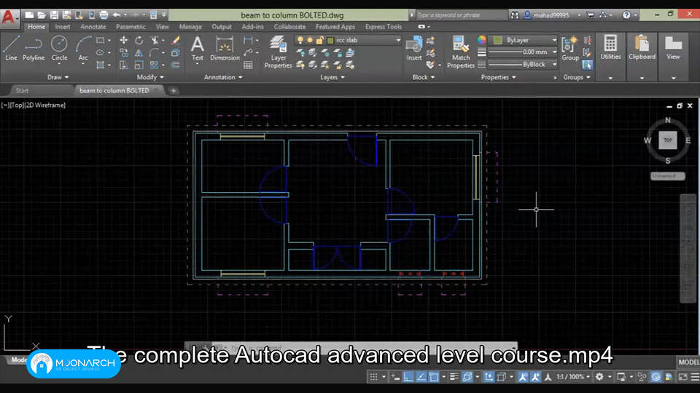Select the Line drawing tool
This screenshot has height=393, width=700.
(11, 48)
